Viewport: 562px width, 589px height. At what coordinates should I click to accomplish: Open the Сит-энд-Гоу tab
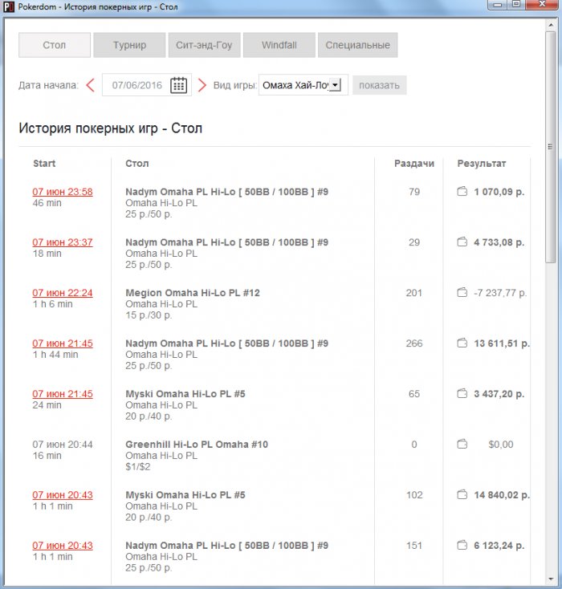click(204, 45)
